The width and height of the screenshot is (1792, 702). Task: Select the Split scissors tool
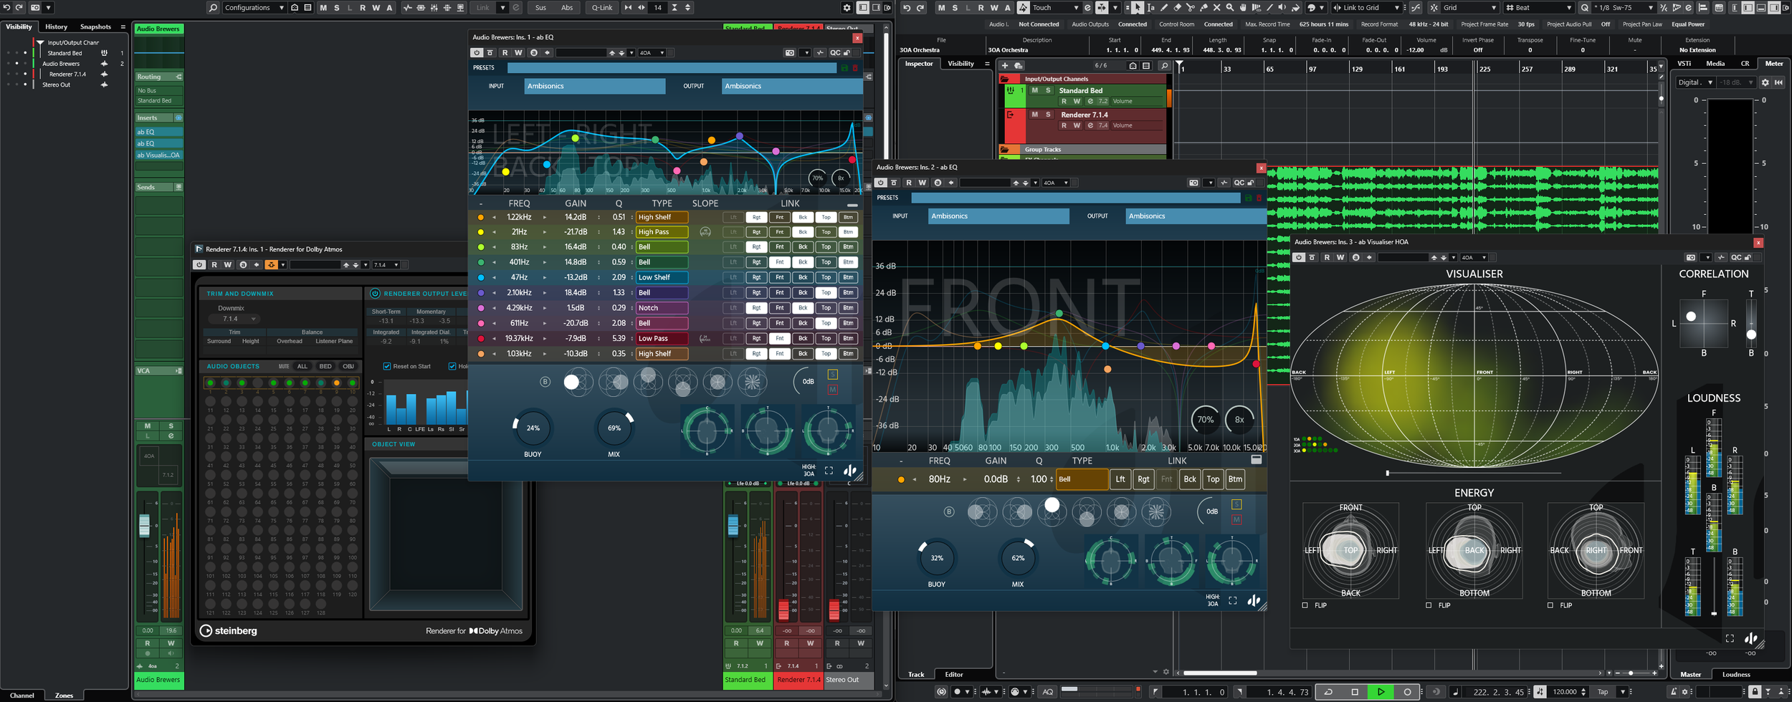click(1191, 7)
